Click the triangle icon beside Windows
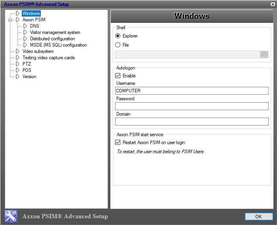Viewport: 277px width, 225px height. [18, 13]
